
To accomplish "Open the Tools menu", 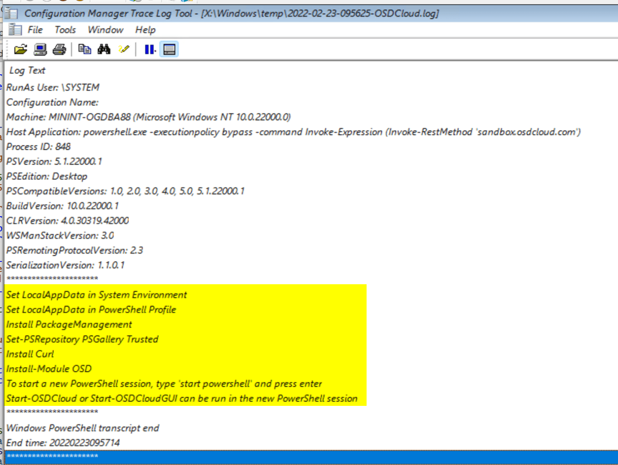I will pyautogui.click(x=65, y=30).
